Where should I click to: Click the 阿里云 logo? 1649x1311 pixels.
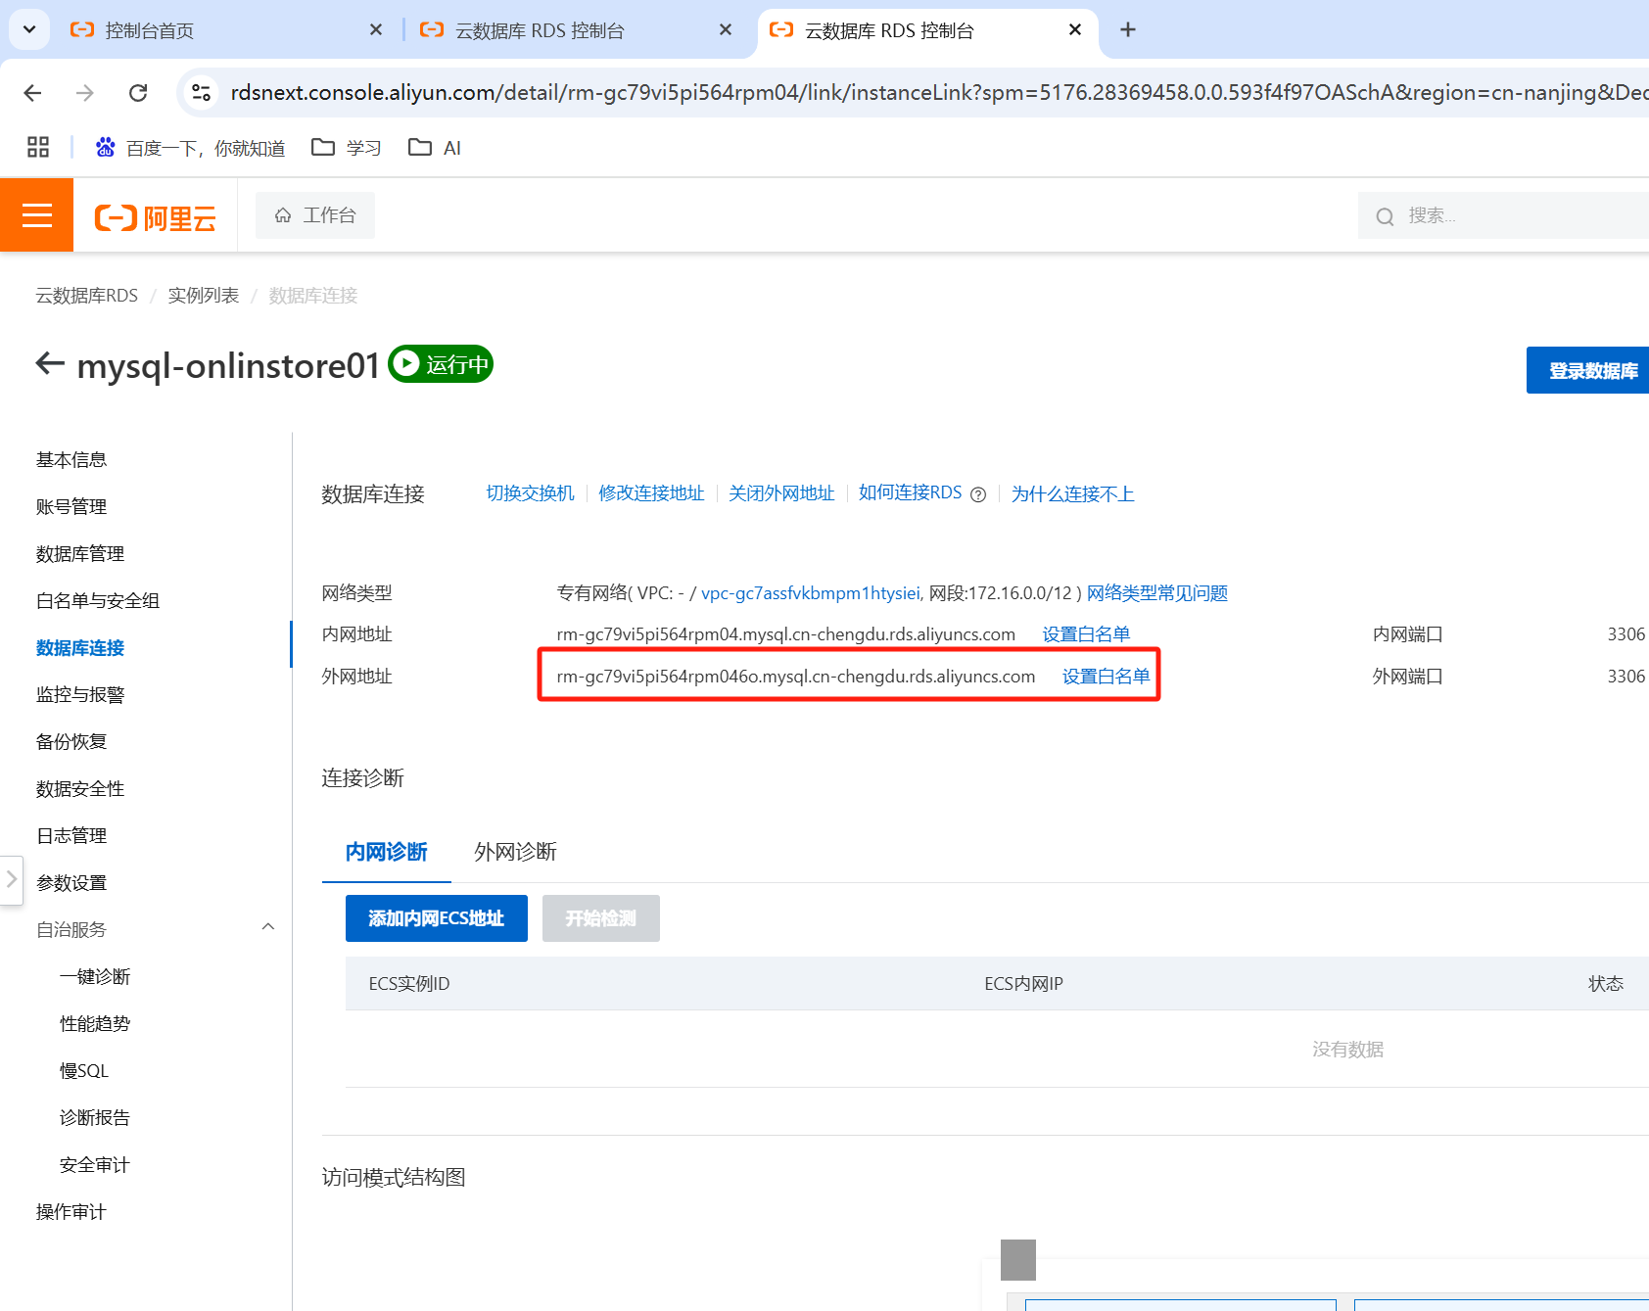point(155,217)
